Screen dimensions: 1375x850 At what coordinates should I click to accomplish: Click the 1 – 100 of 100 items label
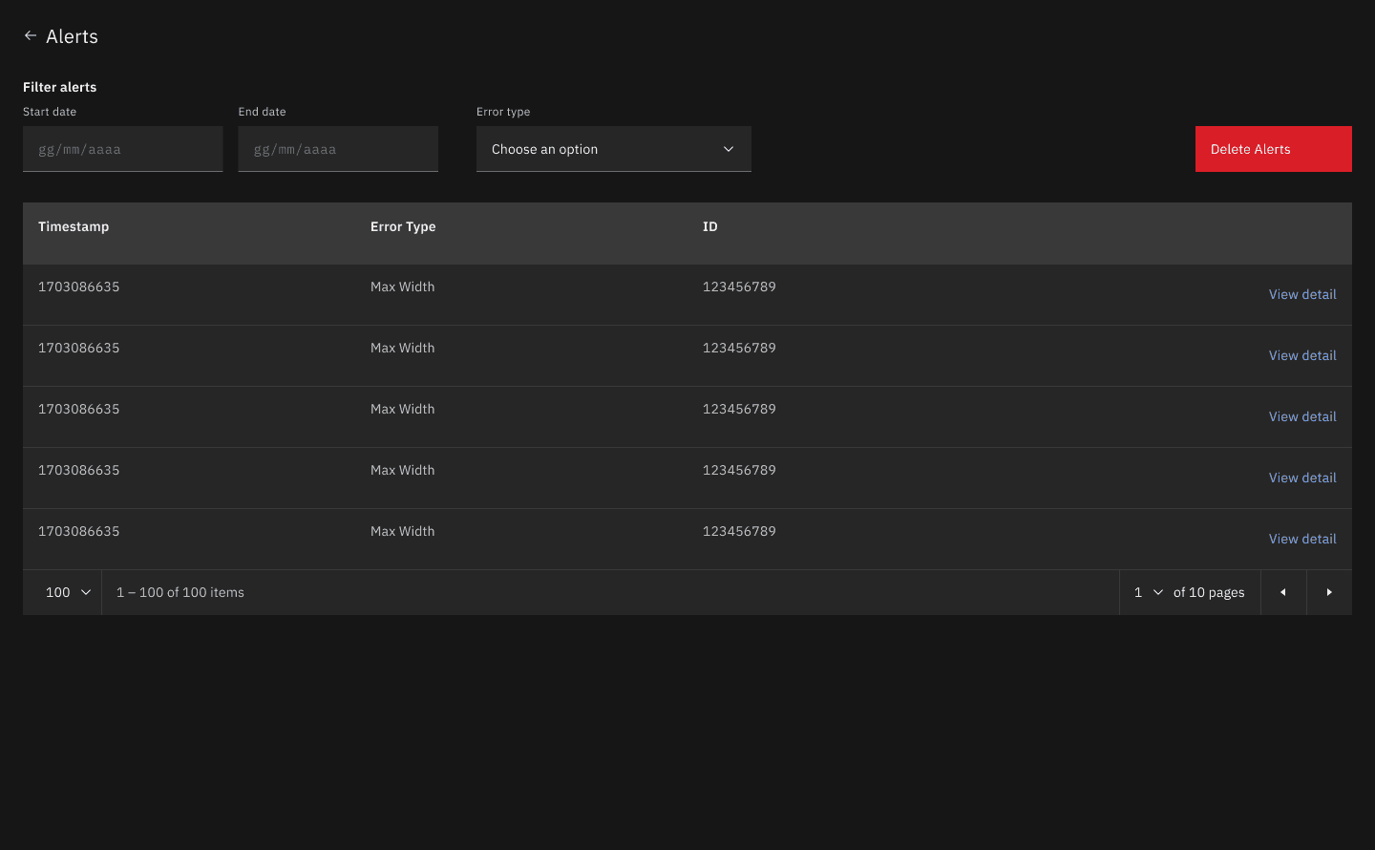180,592
